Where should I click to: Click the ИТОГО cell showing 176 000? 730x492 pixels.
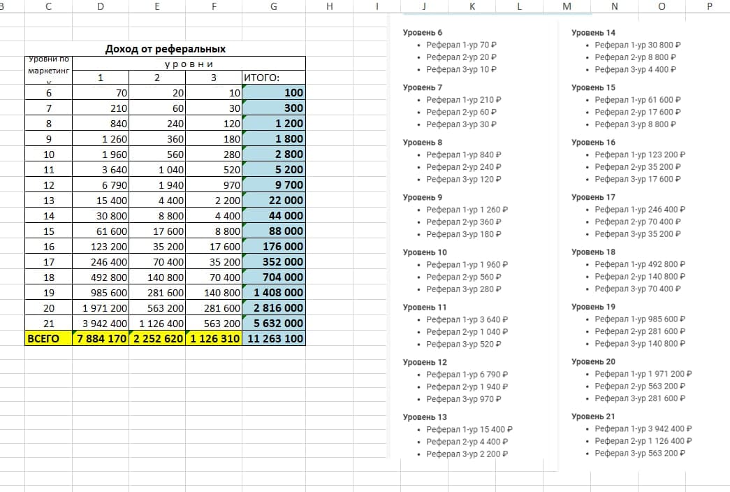click(x=274, y=247)
